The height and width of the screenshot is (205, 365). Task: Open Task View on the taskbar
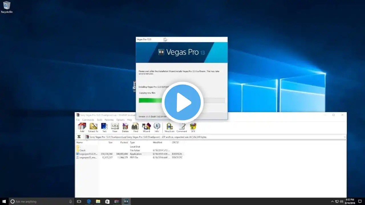pyautogui.click(x=79, y=201)
